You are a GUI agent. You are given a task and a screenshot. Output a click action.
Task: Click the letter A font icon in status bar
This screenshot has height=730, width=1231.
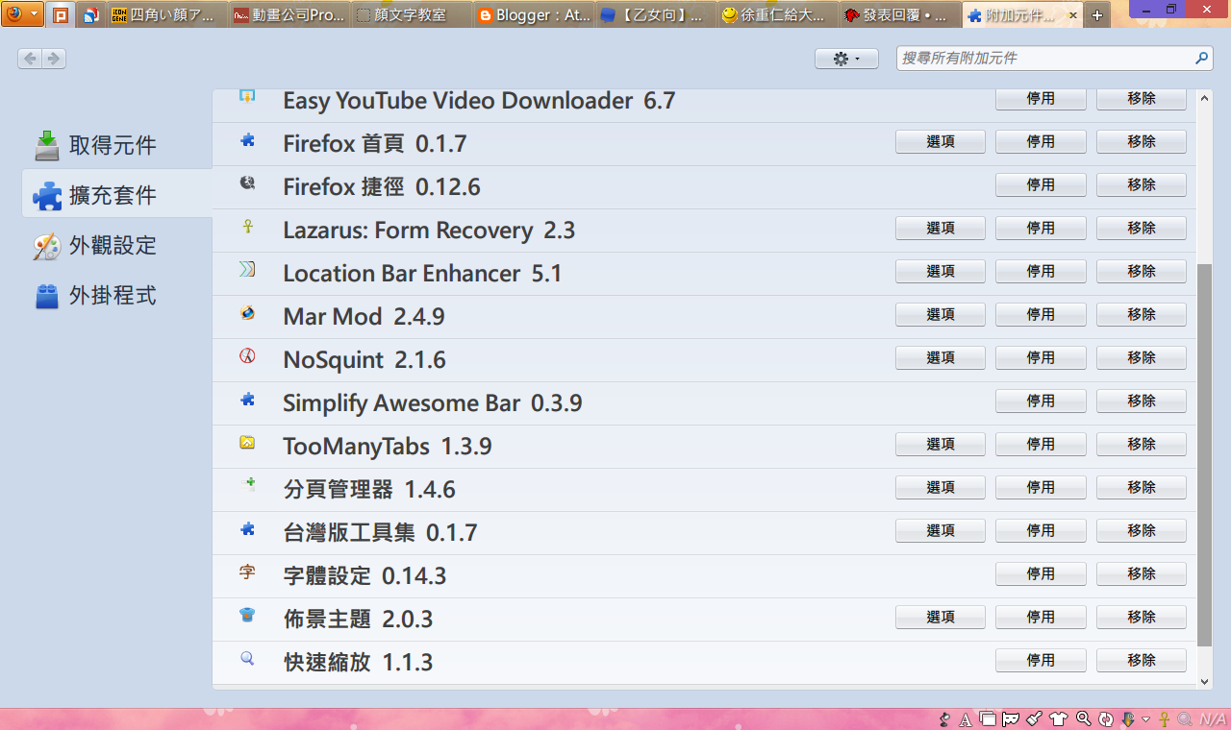pyautogui.click(x=966, y=718)
